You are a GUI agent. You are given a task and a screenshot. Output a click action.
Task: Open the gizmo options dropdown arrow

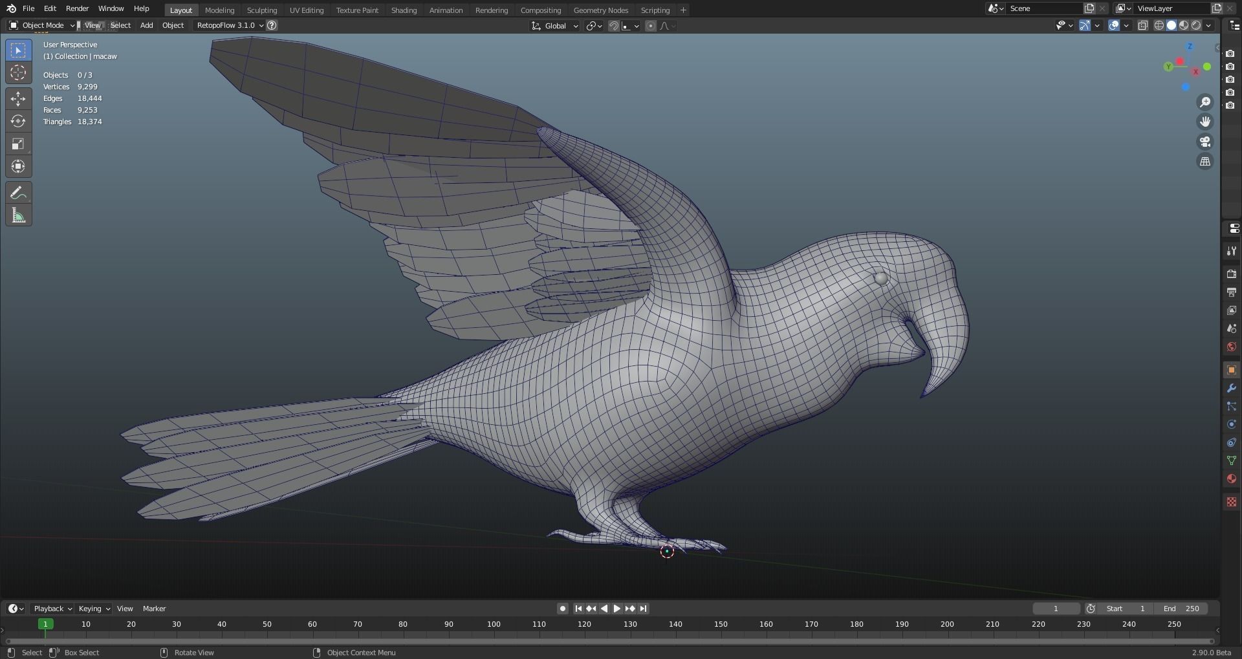pos(1097,26)
